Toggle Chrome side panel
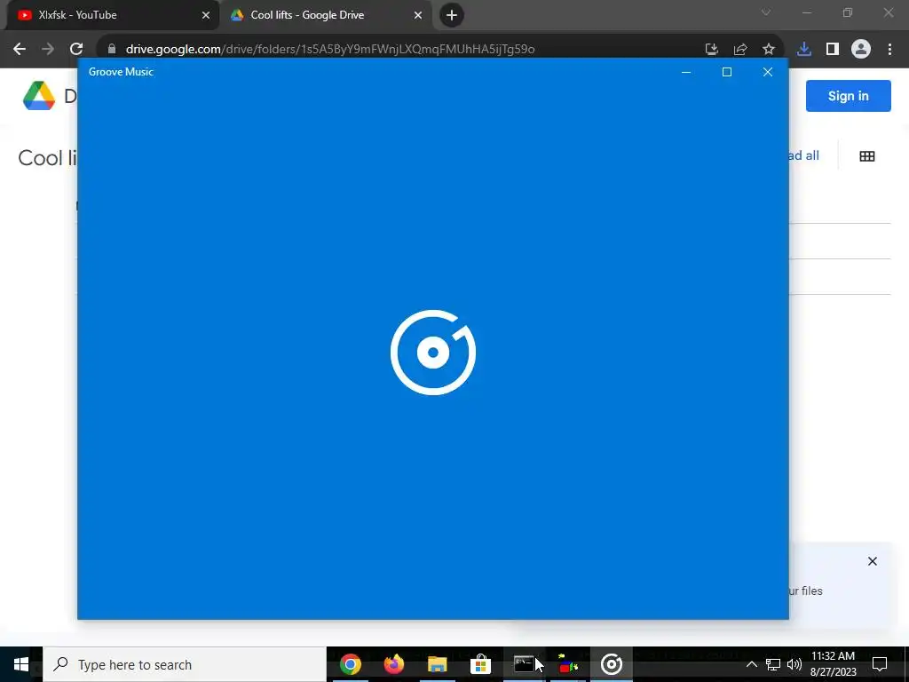Screen dimensions: 909x682 [x=833, y=50]
